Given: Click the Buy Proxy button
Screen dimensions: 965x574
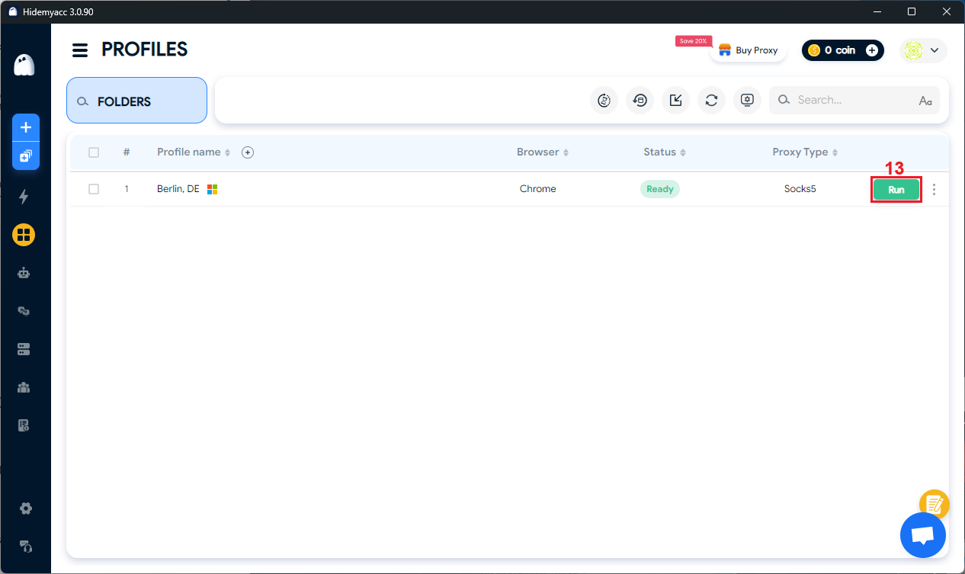Looking at the screenshot, I should pyautogui.click(x=748, y=50).
